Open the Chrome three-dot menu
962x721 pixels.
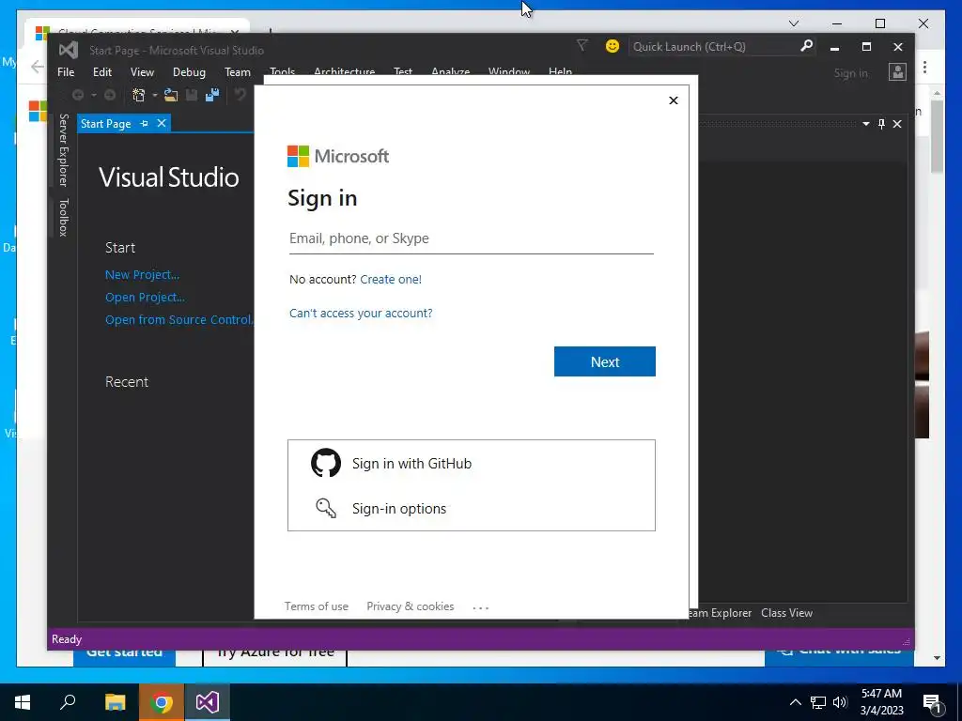(x=924, y=67)
